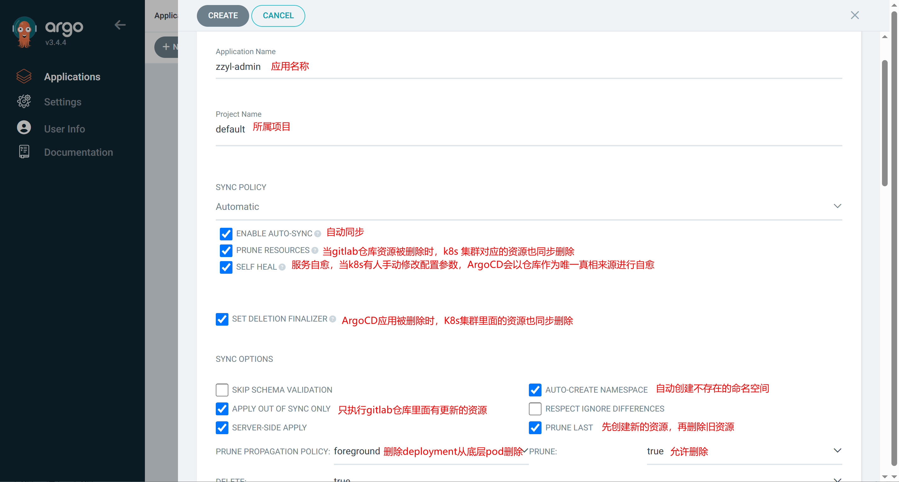The width and height of the screenshot is (899, 482).
Task: Expand the PRUNE dropdown chevron
Action: 837,451
